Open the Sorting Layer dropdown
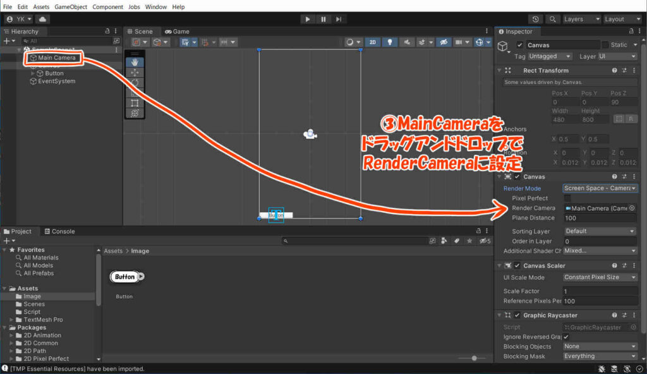The image size is (647, 374). click(x=600, y=231)
